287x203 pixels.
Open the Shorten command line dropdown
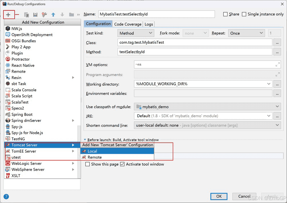coord(208,125)
